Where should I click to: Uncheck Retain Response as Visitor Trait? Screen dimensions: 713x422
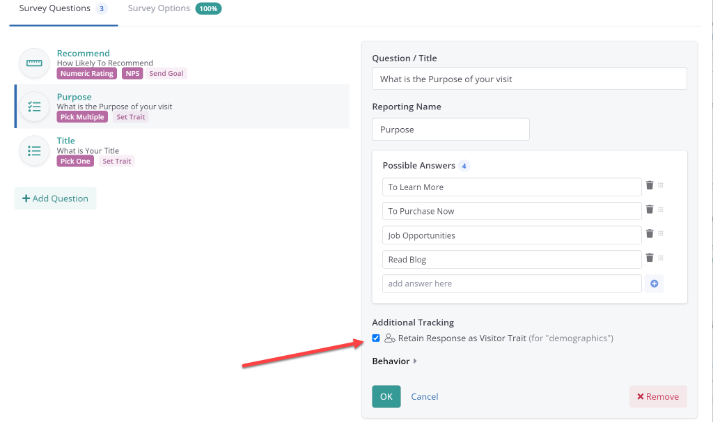376,338
